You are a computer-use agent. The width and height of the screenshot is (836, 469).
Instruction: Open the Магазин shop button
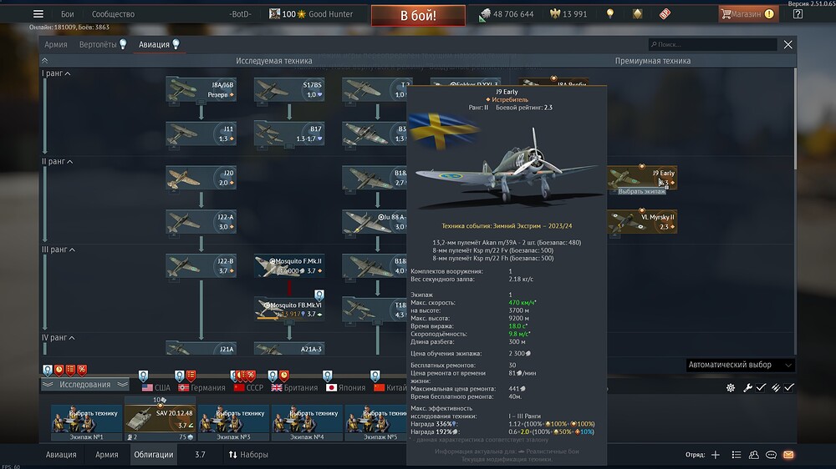(x=747, y=14)
